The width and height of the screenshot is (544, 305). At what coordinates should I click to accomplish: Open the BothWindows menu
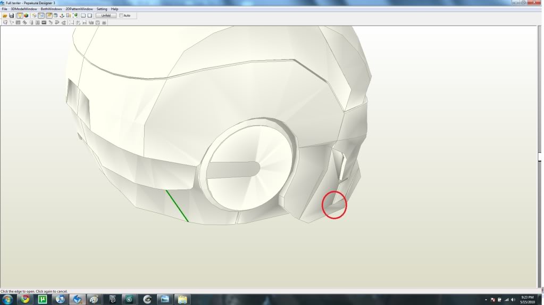pos(52,9)
